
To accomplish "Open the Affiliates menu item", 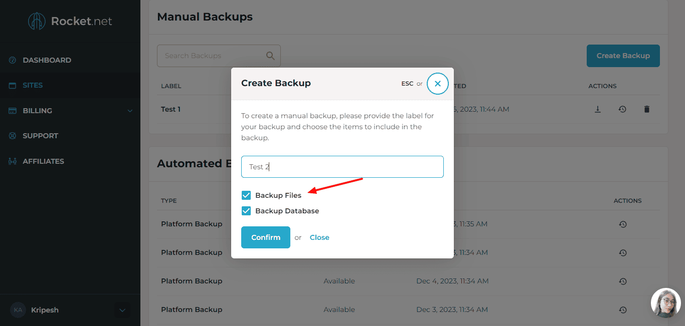I will pyautogui.click(x=43, y=161).
